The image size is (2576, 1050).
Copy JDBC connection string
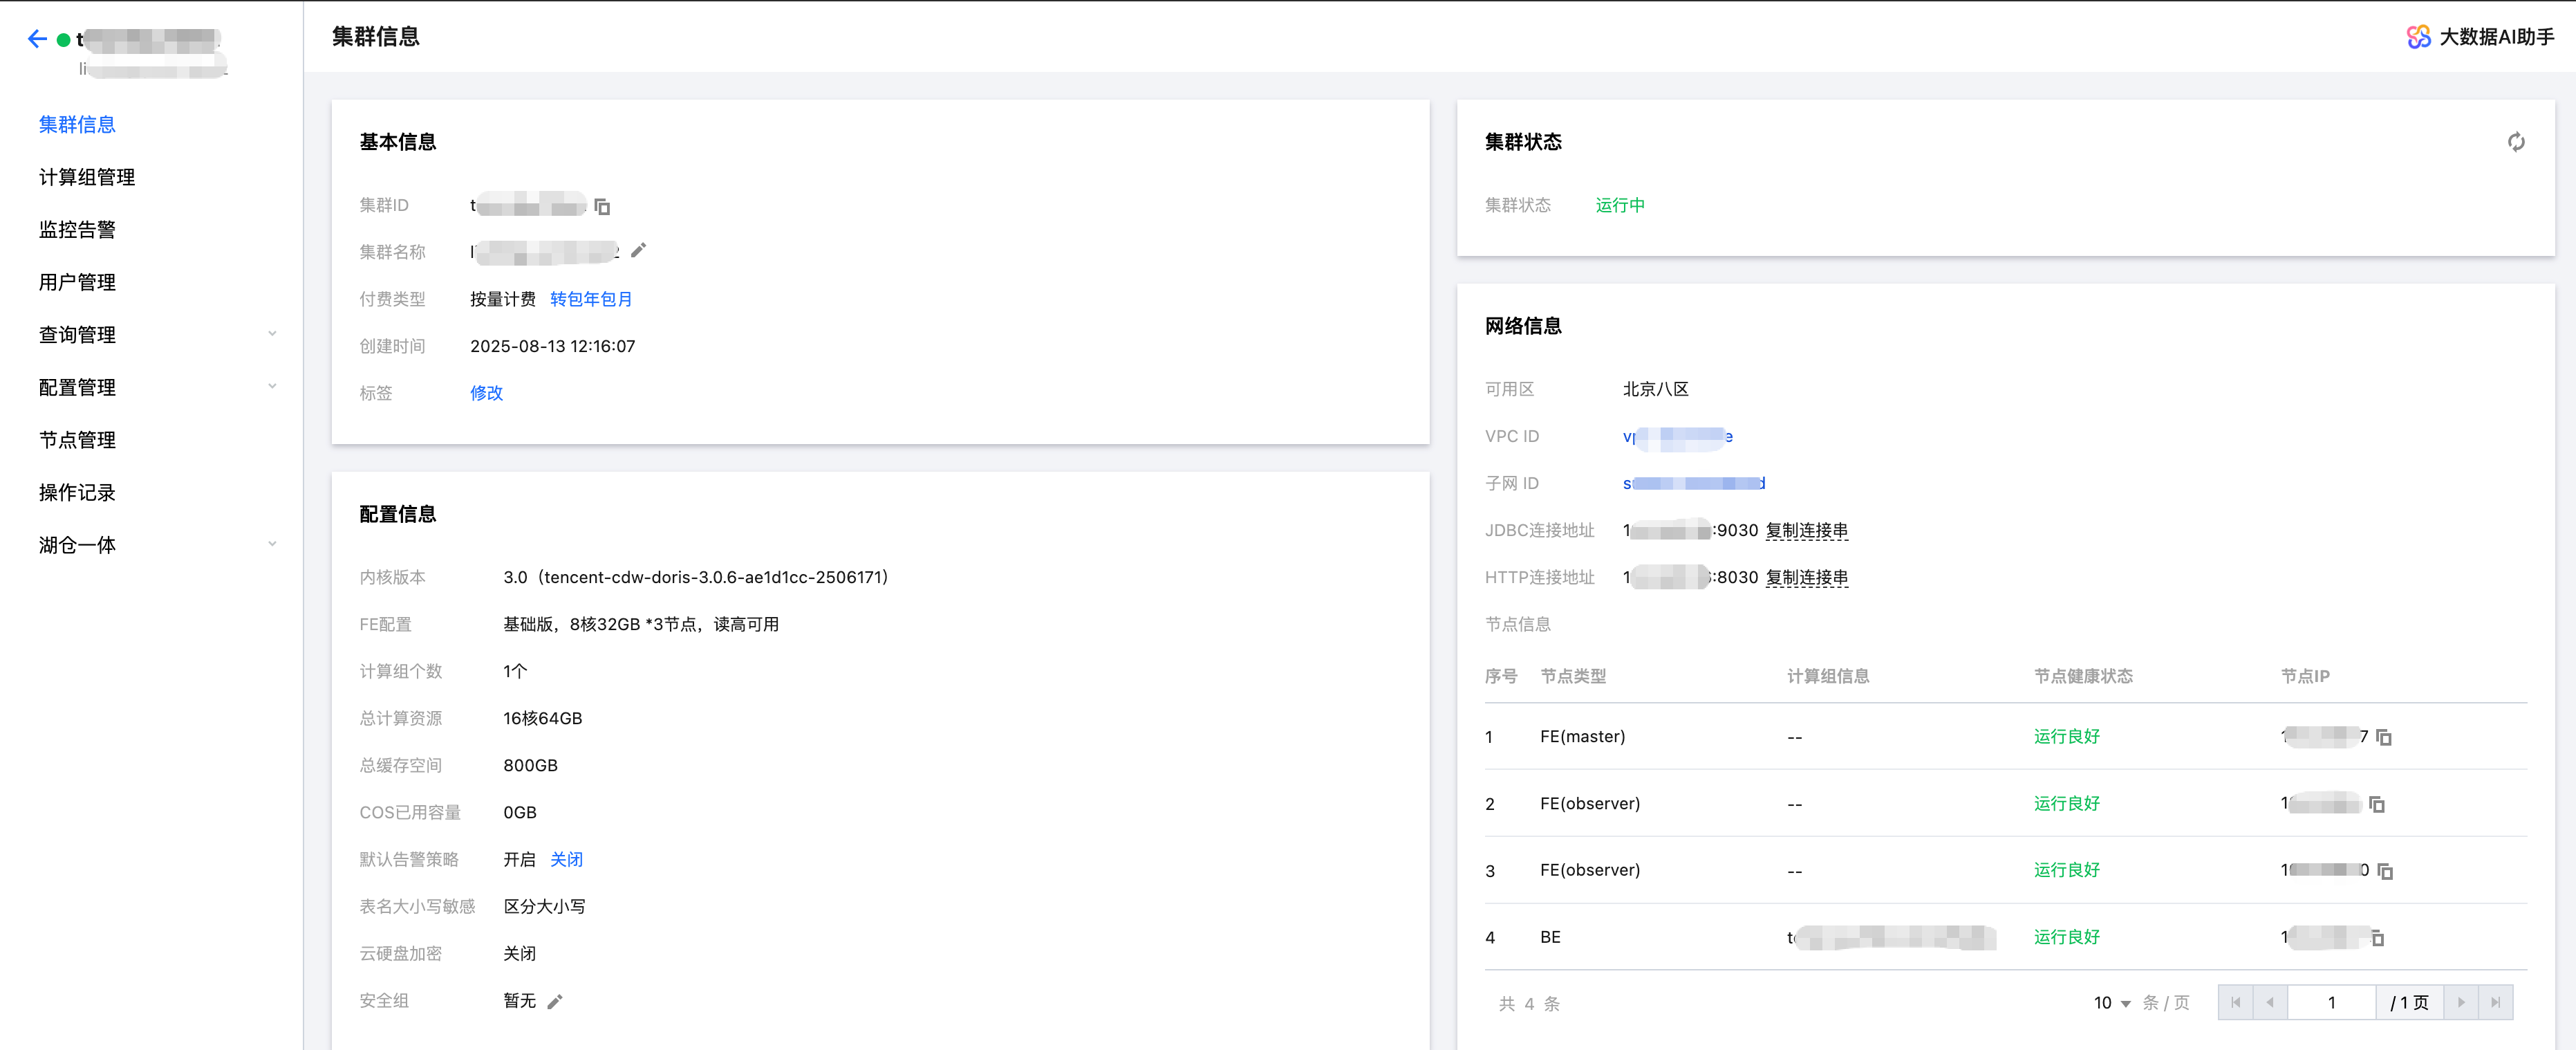1806,531
